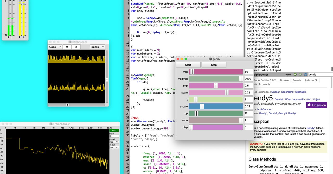The width and height of the screenshot is (333, 174).
Task: Click the help browser reload icon
Action: pos(306,75)
